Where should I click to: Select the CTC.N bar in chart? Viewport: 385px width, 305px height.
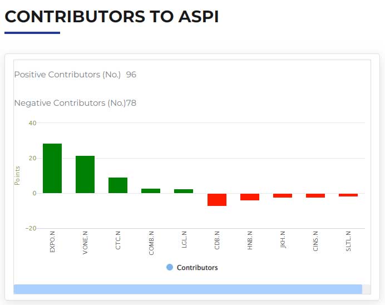(x=118, y=185)
